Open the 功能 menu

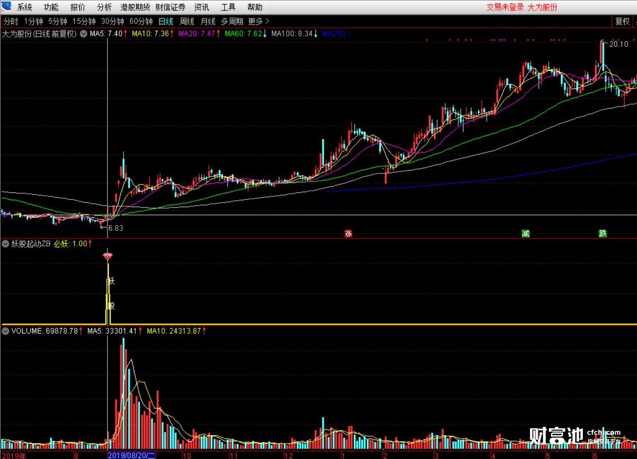coord(51,7)
